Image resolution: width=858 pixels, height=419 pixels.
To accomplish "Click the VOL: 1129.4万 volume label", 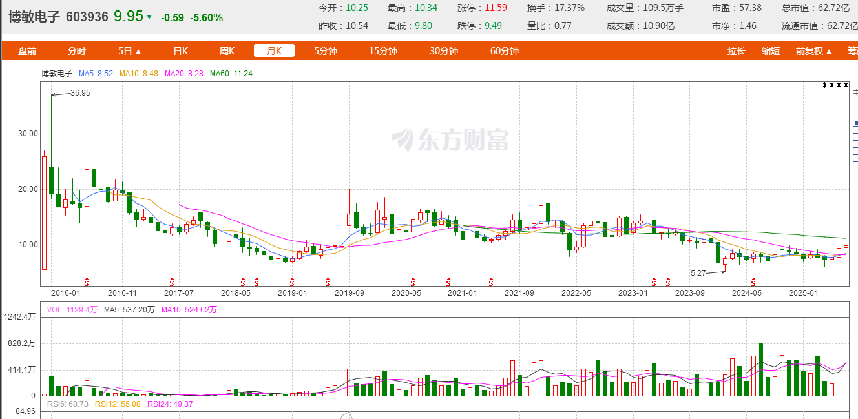I will click(x=72, y=310).
